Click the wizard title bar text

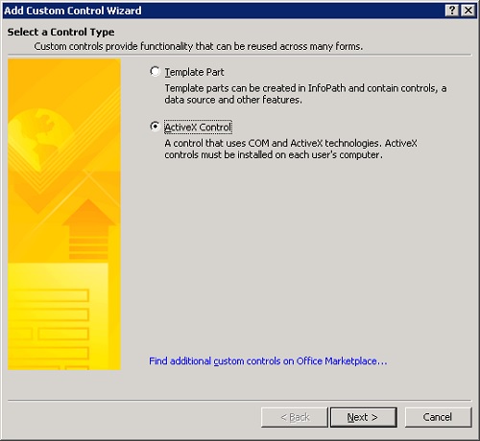[73, 11]
